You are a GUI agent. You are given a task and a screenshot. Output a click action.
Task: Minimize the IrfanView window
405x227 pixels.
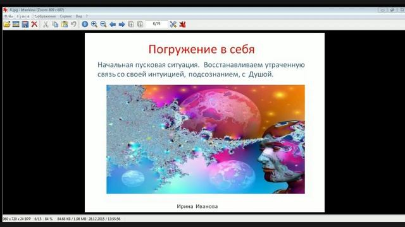click(382, 10)
